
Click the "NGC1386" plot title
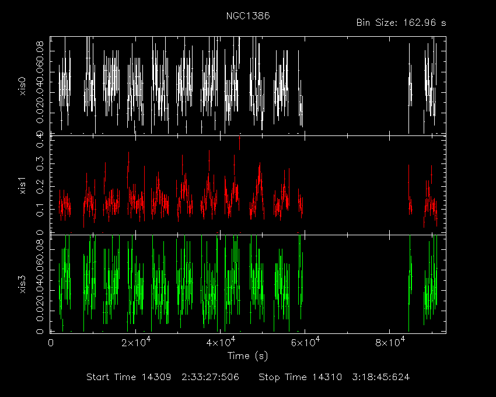click(248, 16)
